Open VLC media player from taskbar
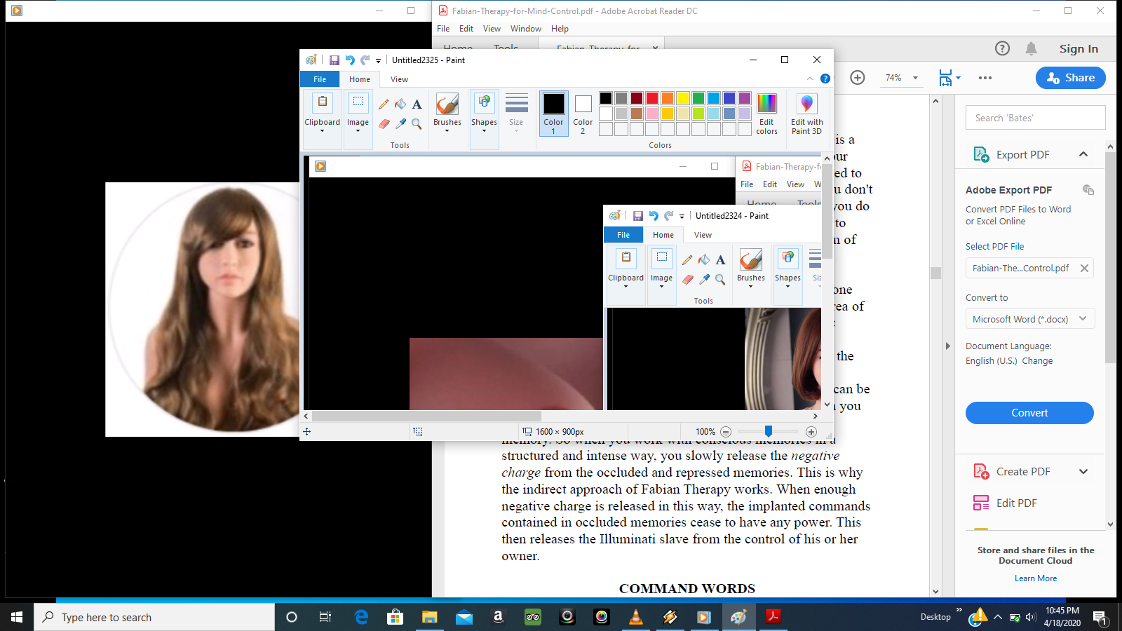This screenshot has width=1122, height=631. point(636,617)
